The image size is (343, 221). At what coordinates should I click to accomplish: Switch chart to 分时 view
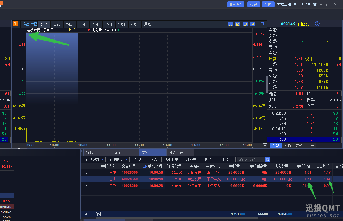pyautogui.click(x=44, y=24)
